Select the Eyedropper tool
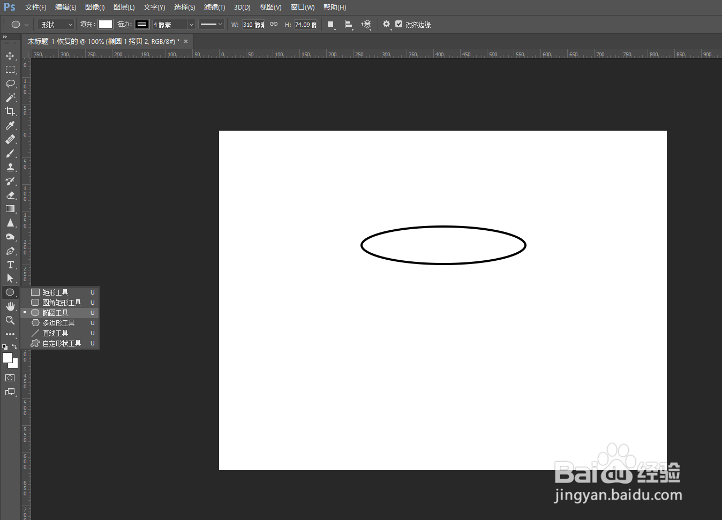 (x=10, y=125)
